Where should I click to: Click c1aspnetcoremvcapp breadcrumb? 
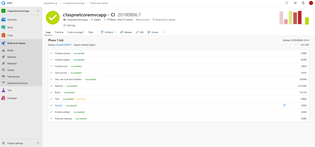74,3
